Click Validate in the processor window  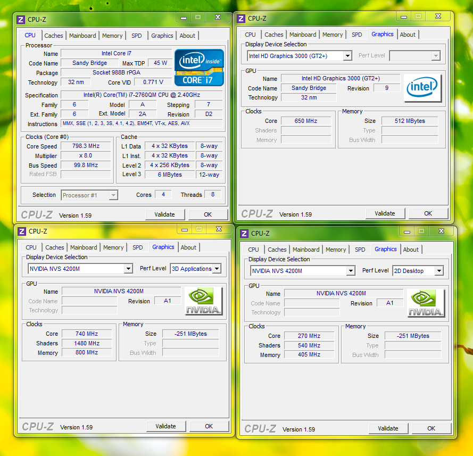tap(165, 214)
